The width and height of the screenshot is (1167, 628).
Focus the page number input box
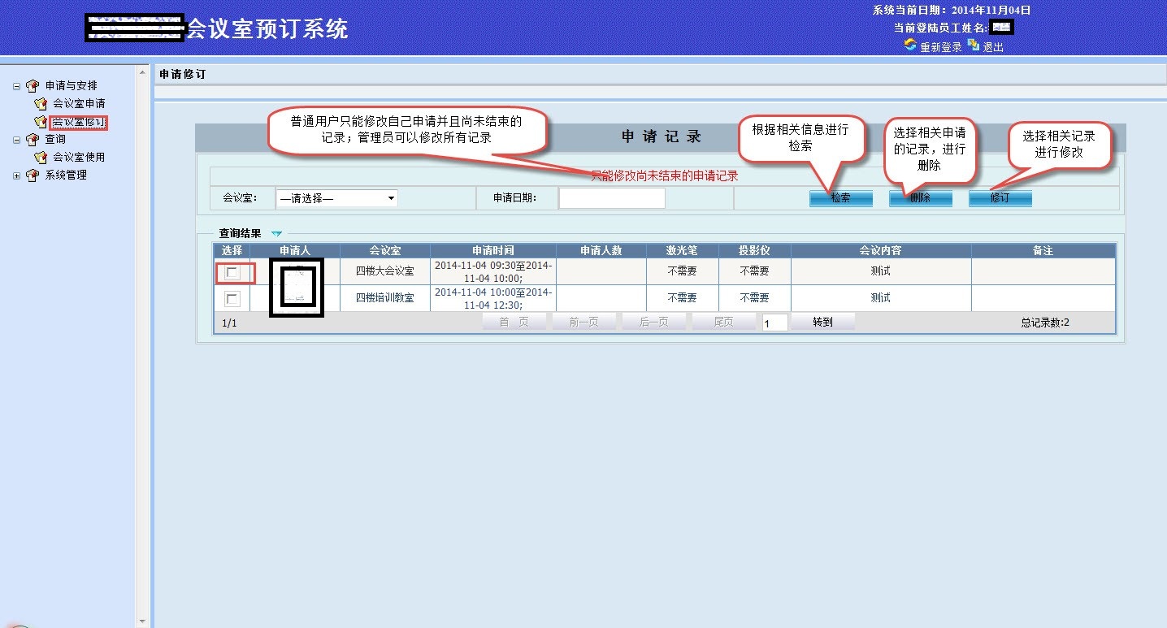(775, 323)
